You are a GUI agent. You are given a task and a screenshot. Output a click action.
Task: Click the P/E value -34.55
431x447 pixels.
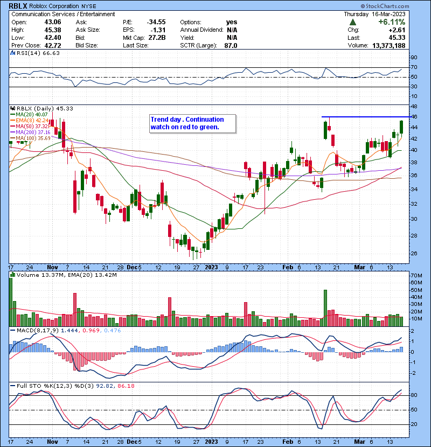(x=156, y=22)
